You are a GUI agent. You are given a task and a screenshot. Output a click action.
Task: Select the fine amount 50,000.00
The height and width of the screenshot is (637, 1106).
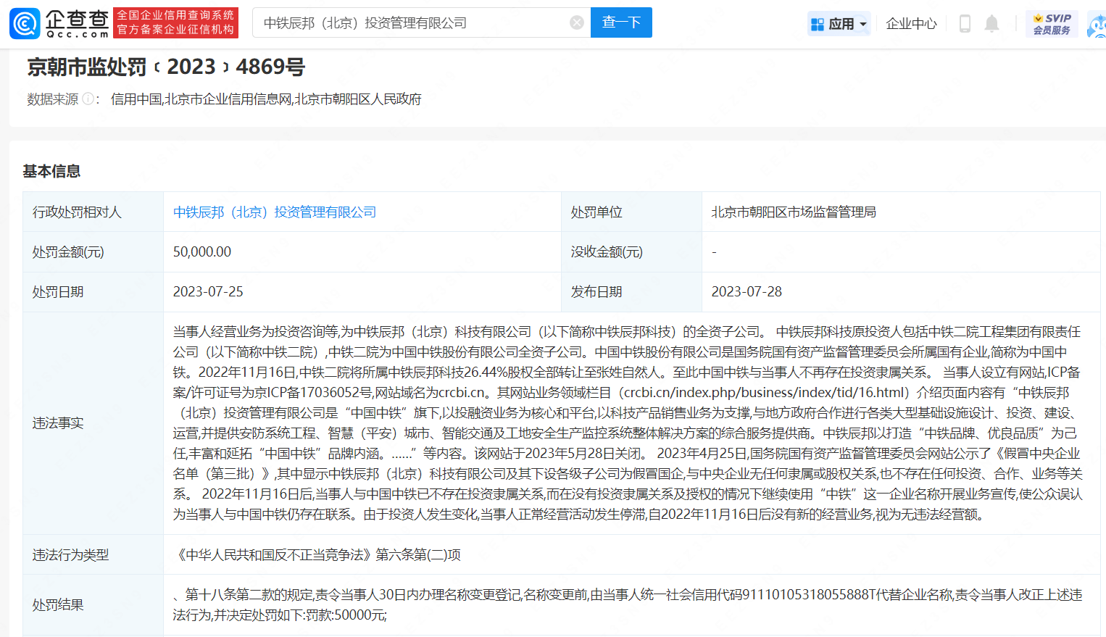(202, 251)
